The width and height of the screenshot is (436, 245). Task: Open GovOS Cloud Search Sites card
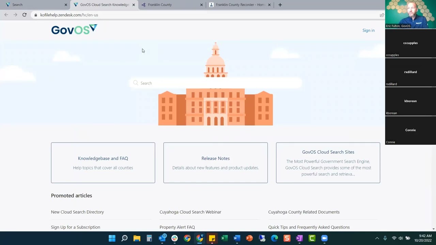pyautogui.click(x=328, y=163)
